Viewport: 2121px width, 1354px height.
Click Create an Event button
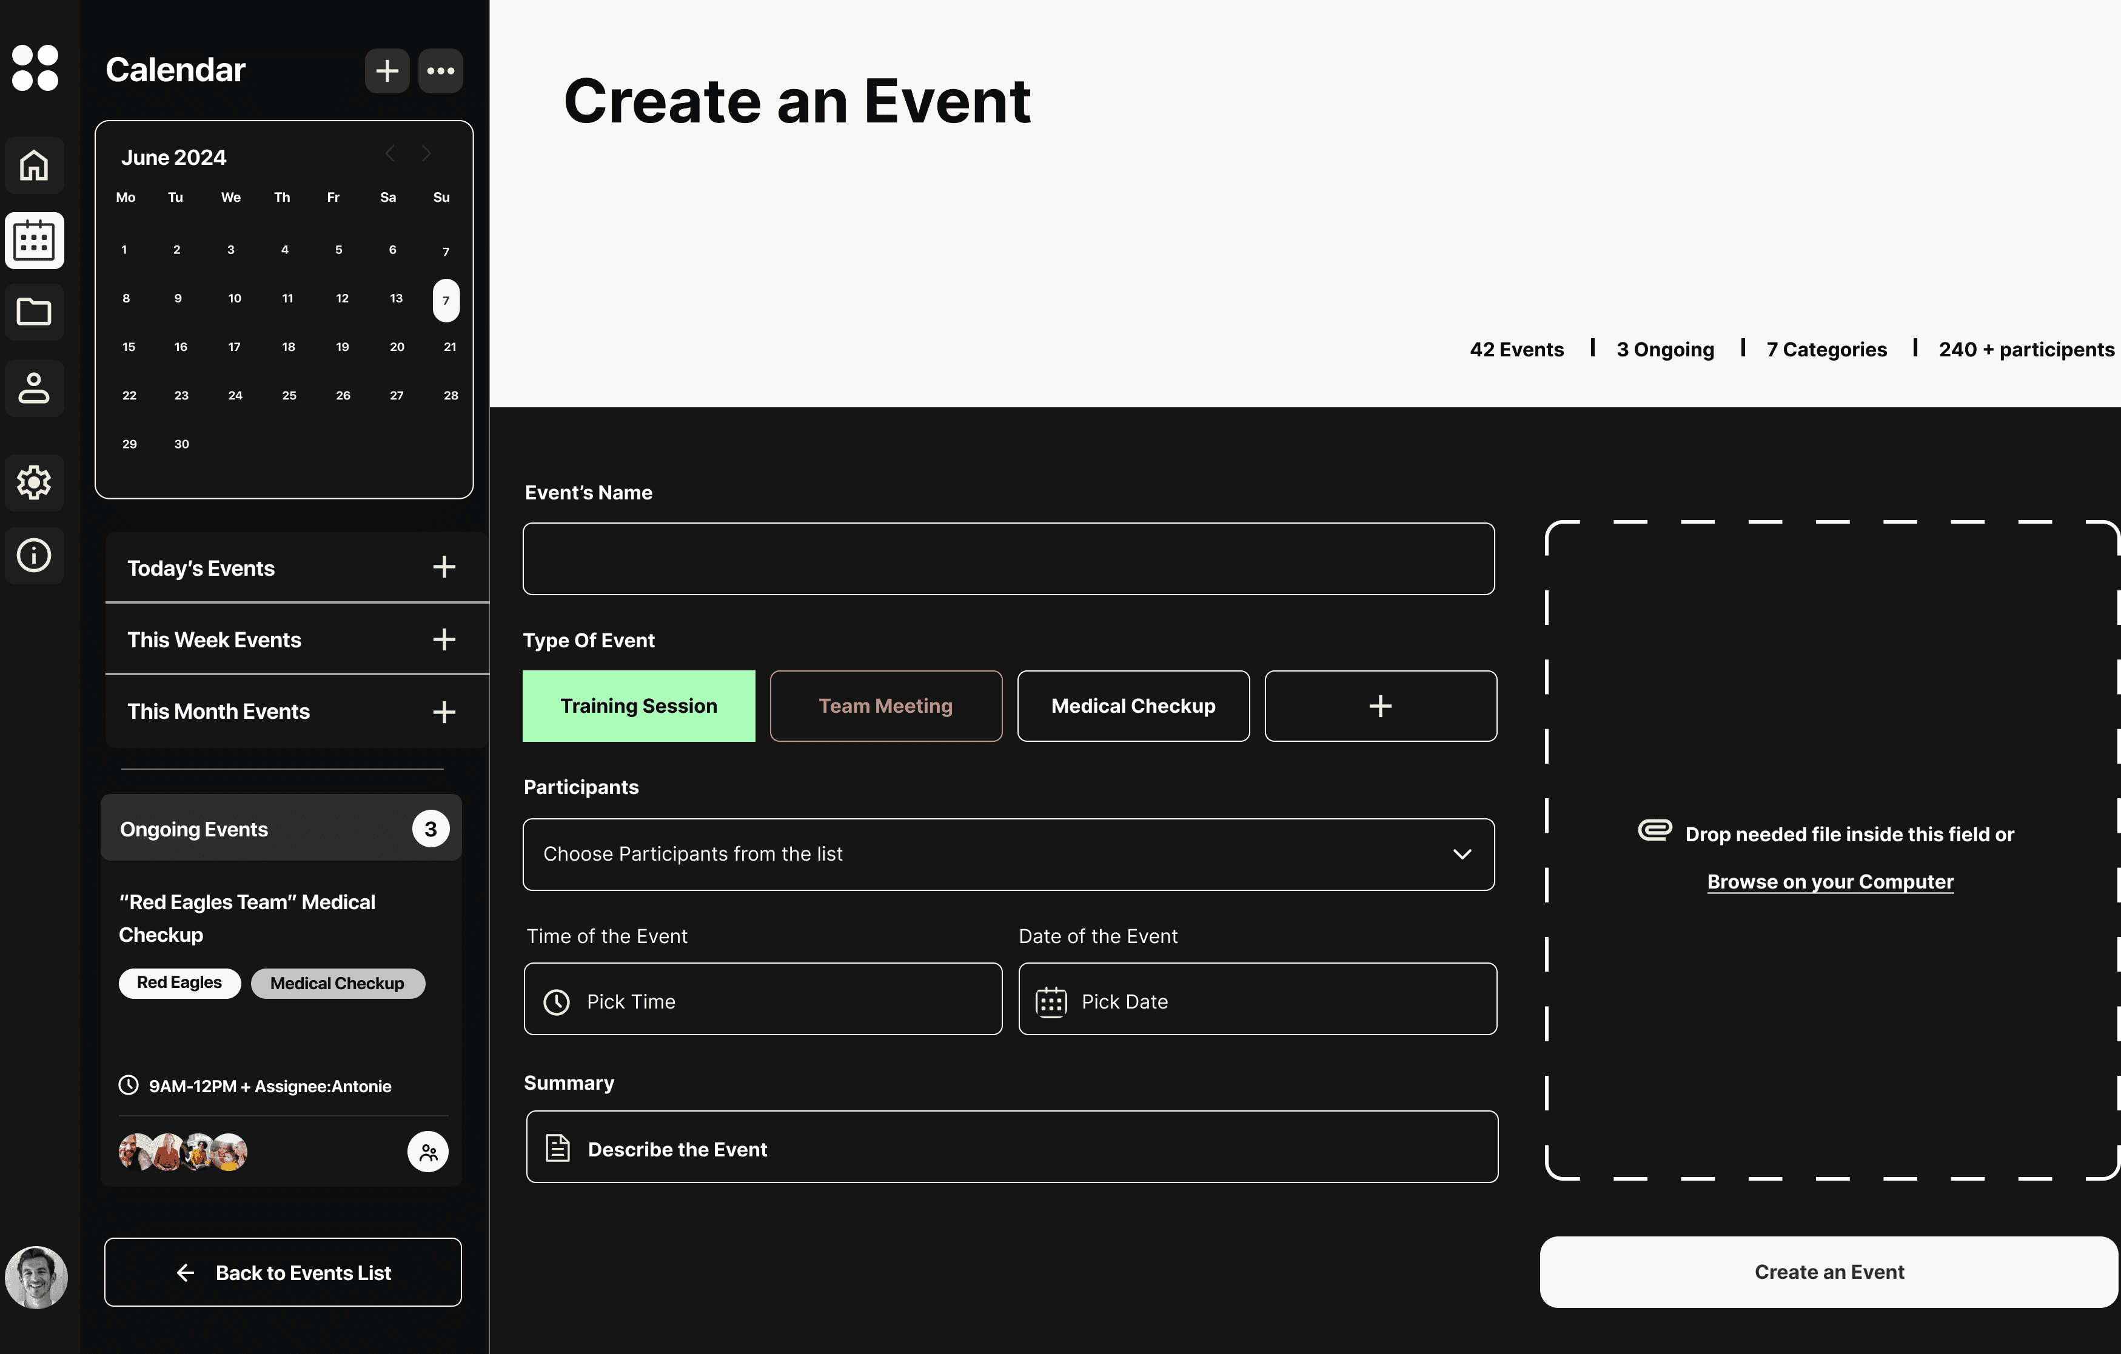click(1829, 1271)
